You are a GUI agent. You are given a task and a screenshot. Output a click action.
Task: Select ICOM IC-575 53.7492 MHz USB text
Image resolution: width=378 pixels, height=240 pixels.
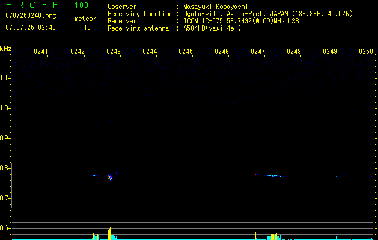coord(241,21)
